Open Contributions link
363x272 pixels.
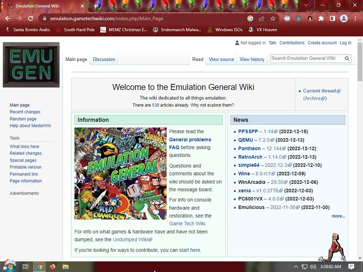[x=292, y=43]
